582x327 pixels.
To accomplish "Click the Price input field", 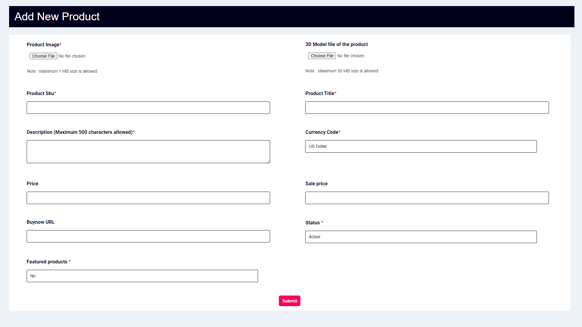I will 148,198.
